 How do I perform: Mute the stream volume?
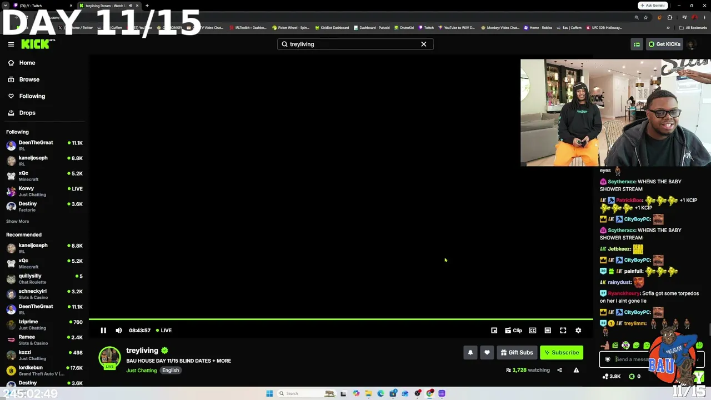click(x=119, y=331)
